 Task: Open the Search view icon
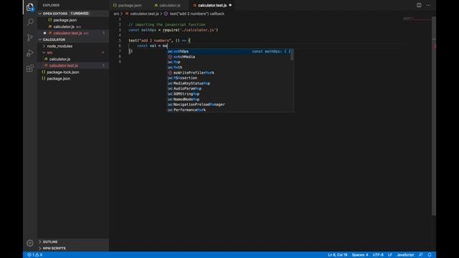(30, 22)
